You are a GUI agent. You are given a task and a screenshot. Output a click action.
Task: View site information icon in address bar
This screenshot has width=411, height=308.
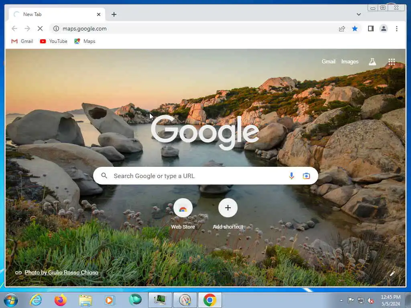56,28
